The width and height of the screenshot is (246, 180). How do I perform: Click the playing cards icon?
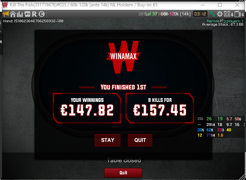coord(27,14)
